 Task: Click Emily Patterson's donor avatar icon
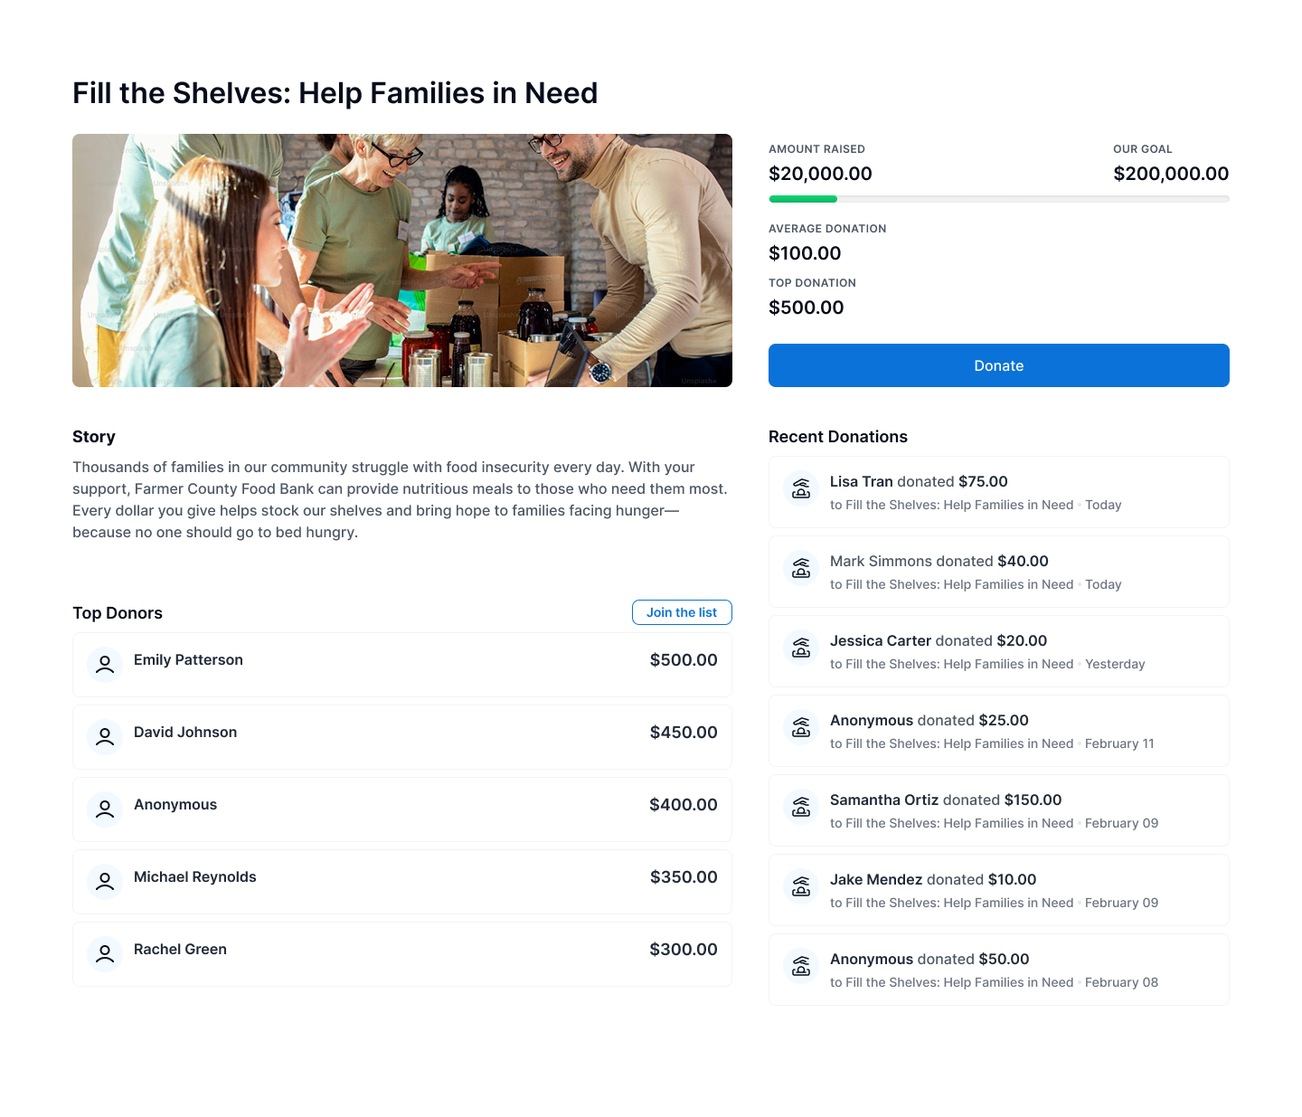[x=105, y=665]
